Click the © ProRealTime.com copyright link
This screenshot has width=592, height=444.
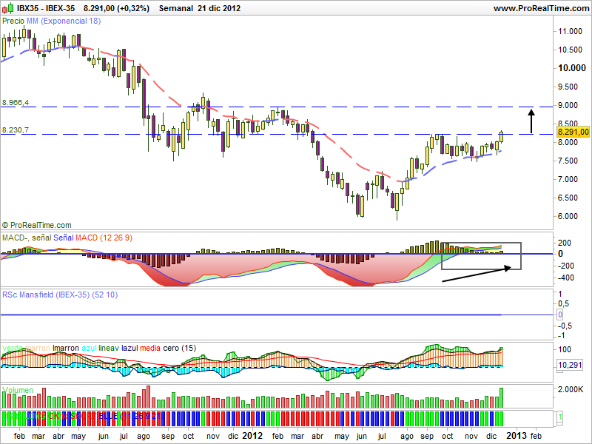37,225
